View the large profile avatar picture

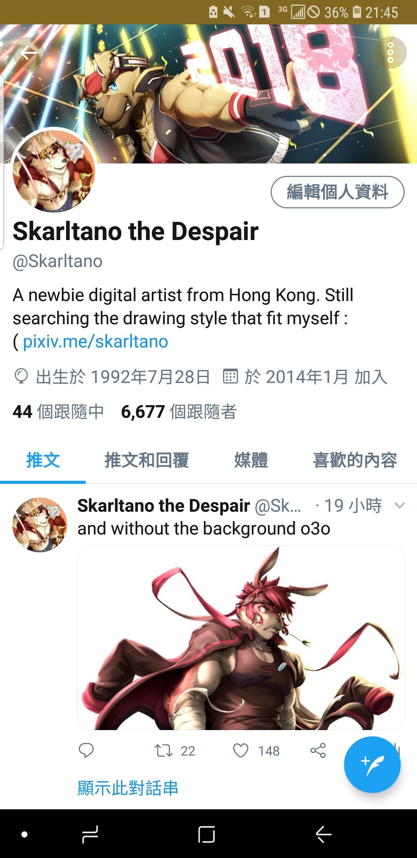point(54,170)
